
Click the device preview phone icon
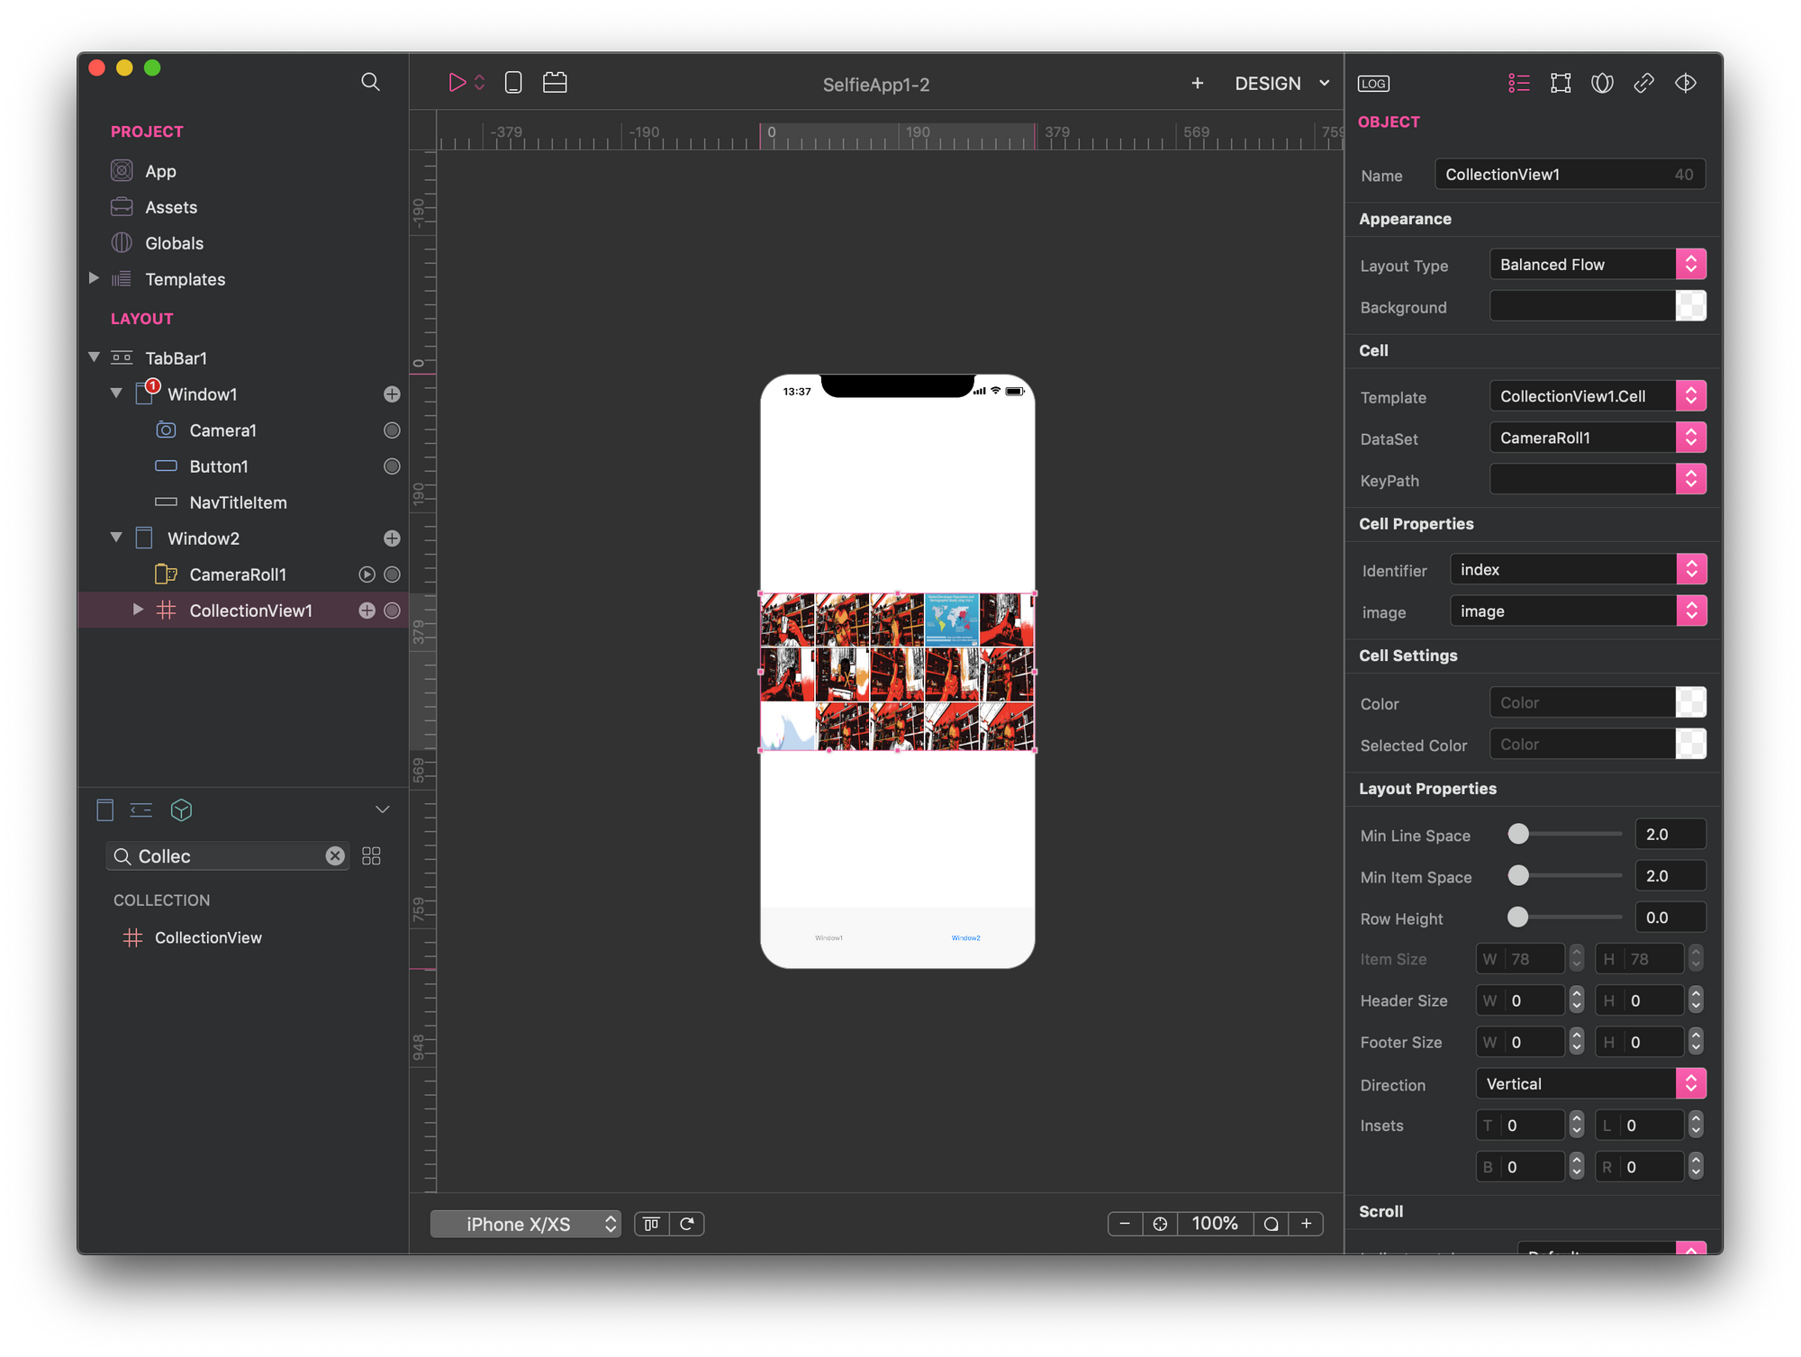(x=513, y=83)
